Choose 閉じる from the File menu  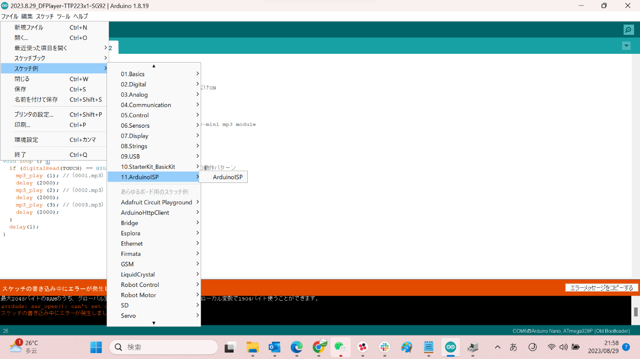[54, 79]
